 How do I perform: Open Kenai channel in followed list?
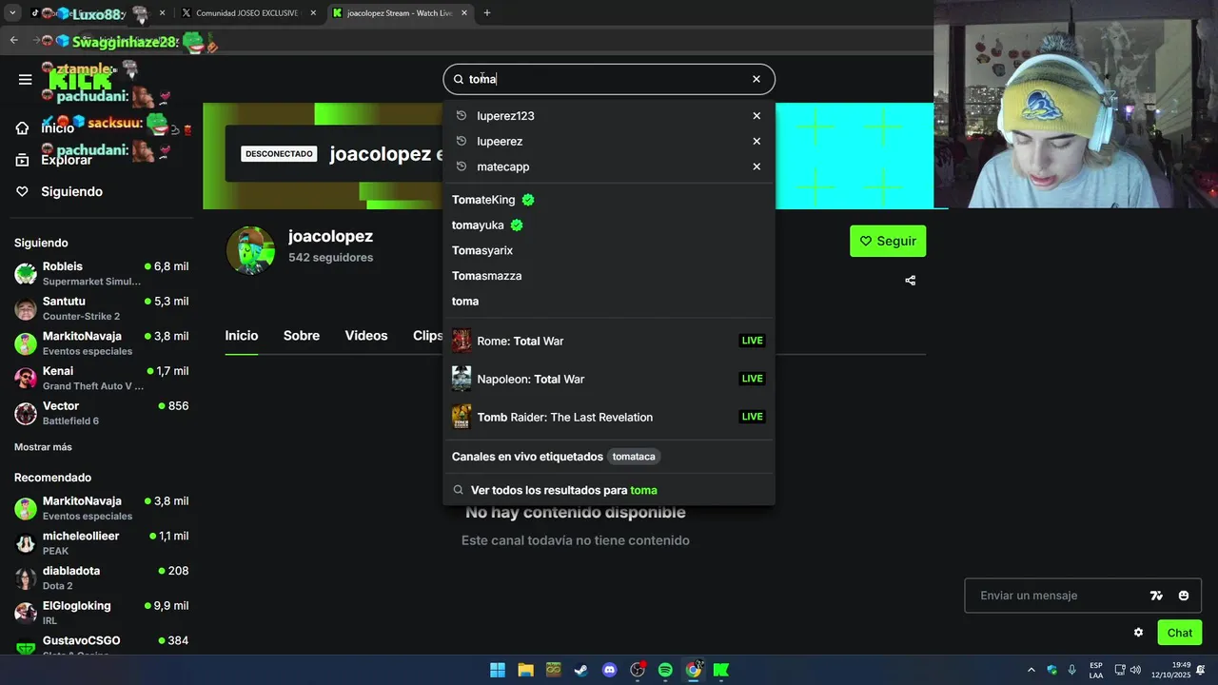pos(102,378)
